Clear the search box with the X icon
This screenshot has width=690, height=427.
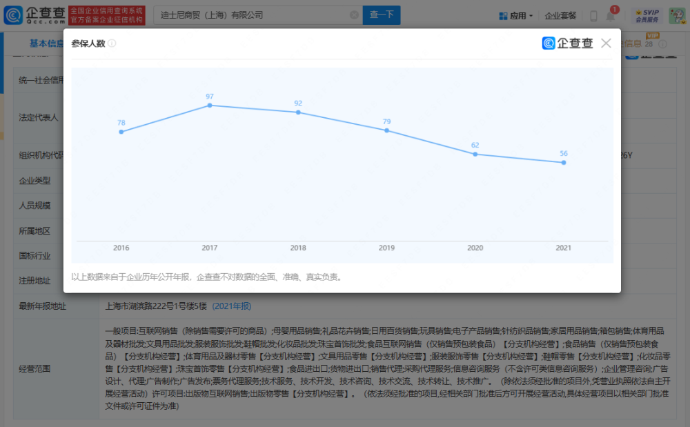pyautogui.click(x=354, y=15)
